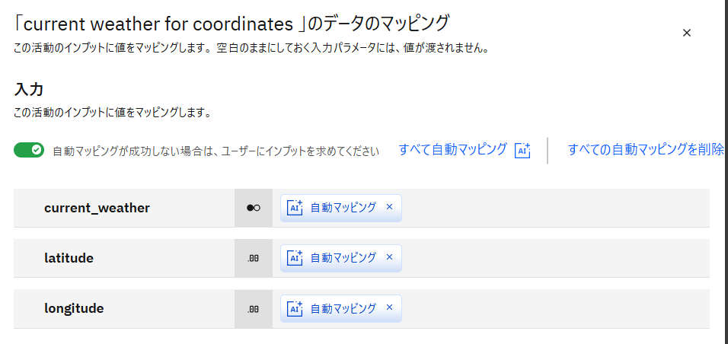728x344 pixels.
Task: Click the 自動マッピング chip for current_weather
Action: (x=343, y=208)
